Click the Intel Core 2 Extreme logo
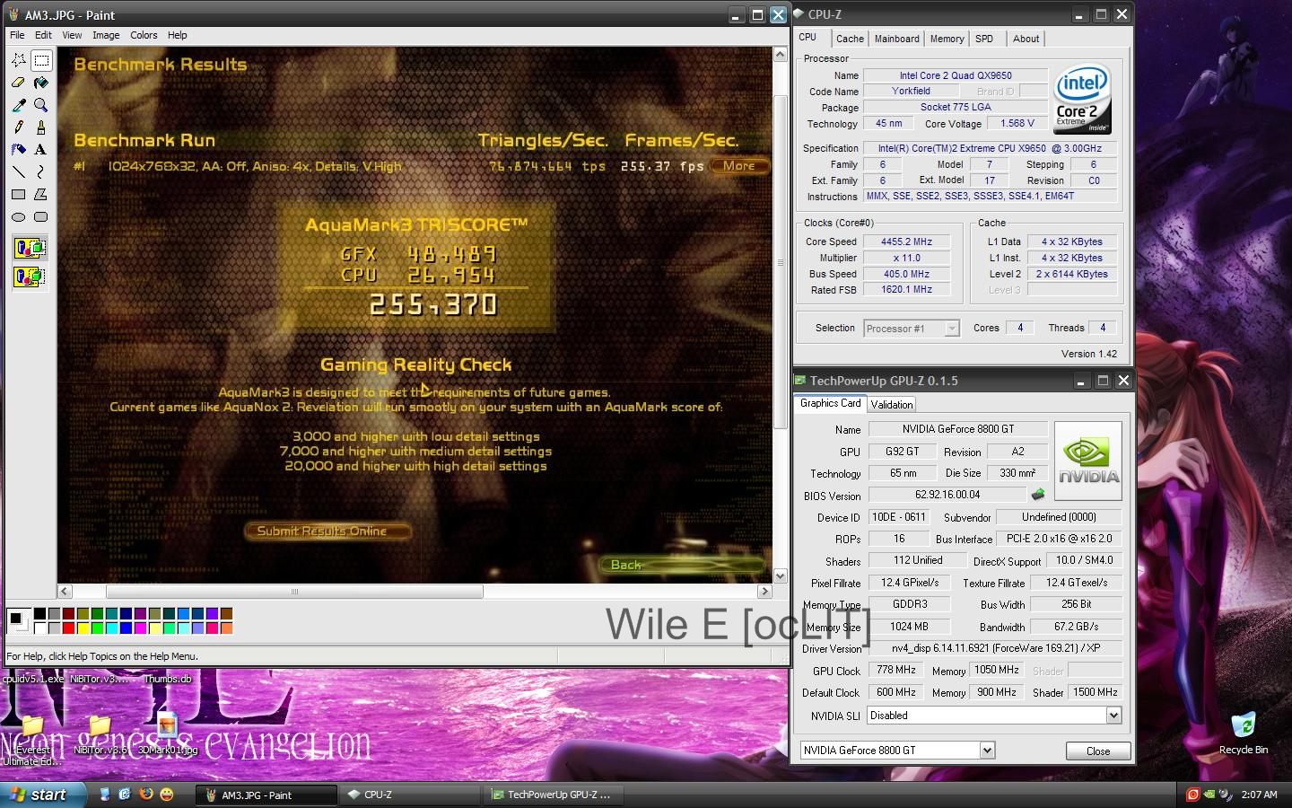This screenshot has width=1292, height=808. click(1082, 99)
